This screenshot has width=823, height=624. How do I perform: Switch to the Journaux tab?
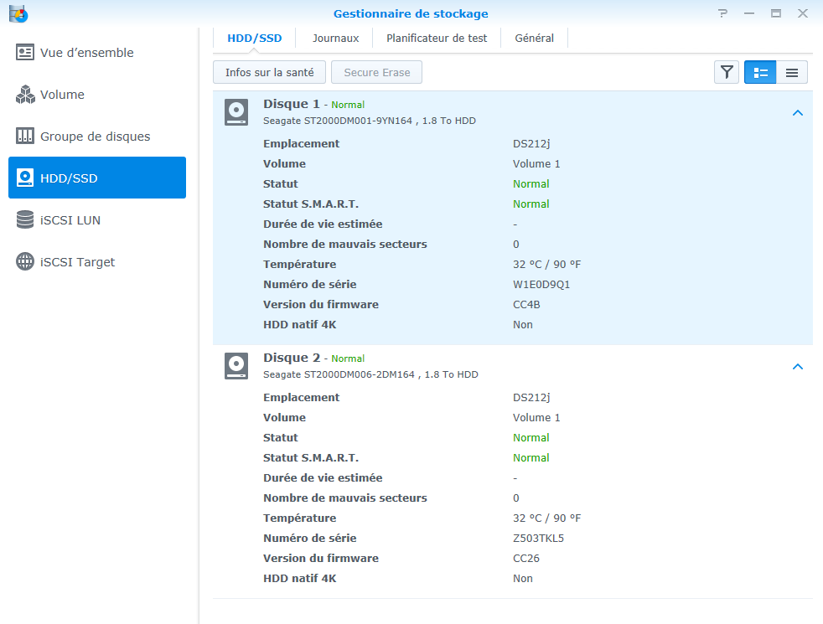click(335, 38)
